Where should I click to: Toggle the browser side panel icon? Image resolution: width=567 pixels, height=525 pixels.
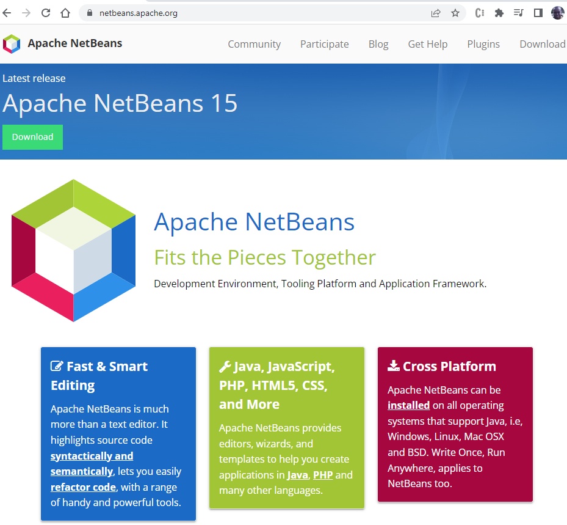point(538,13)
